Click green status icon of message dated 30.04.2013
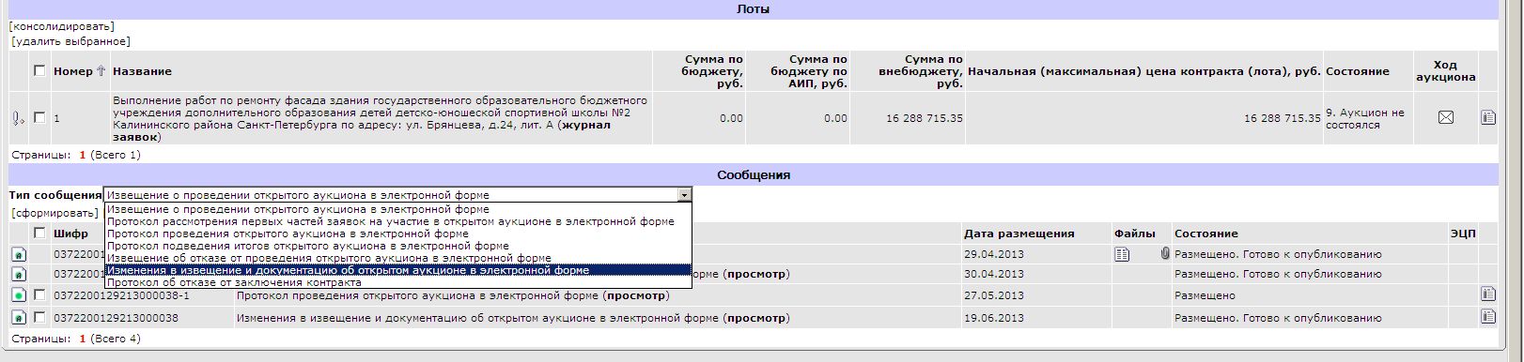This screenshot has height=362, width=1524. 19,274
